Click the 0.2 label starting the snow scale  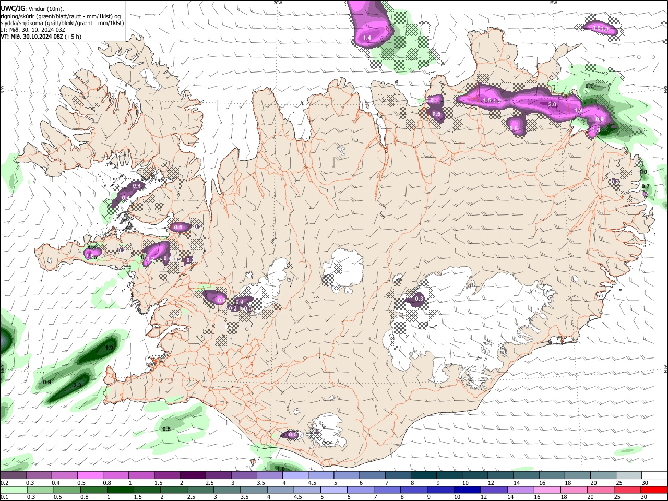[x=4, y=483]
